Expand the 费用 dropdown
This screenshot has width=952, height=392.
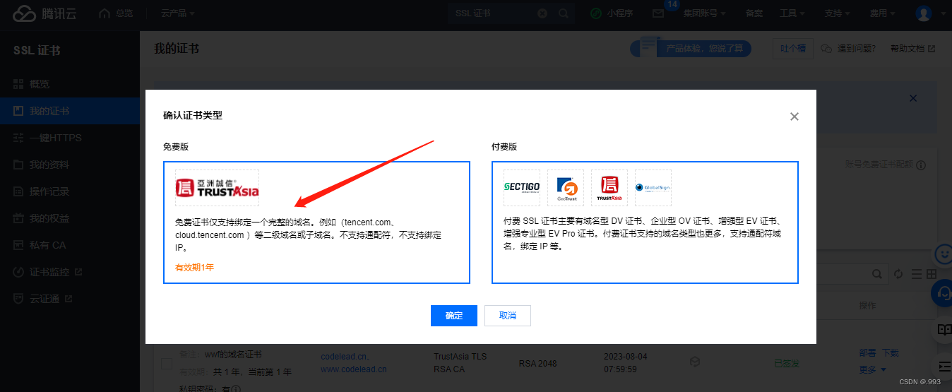tap(882, 13)
